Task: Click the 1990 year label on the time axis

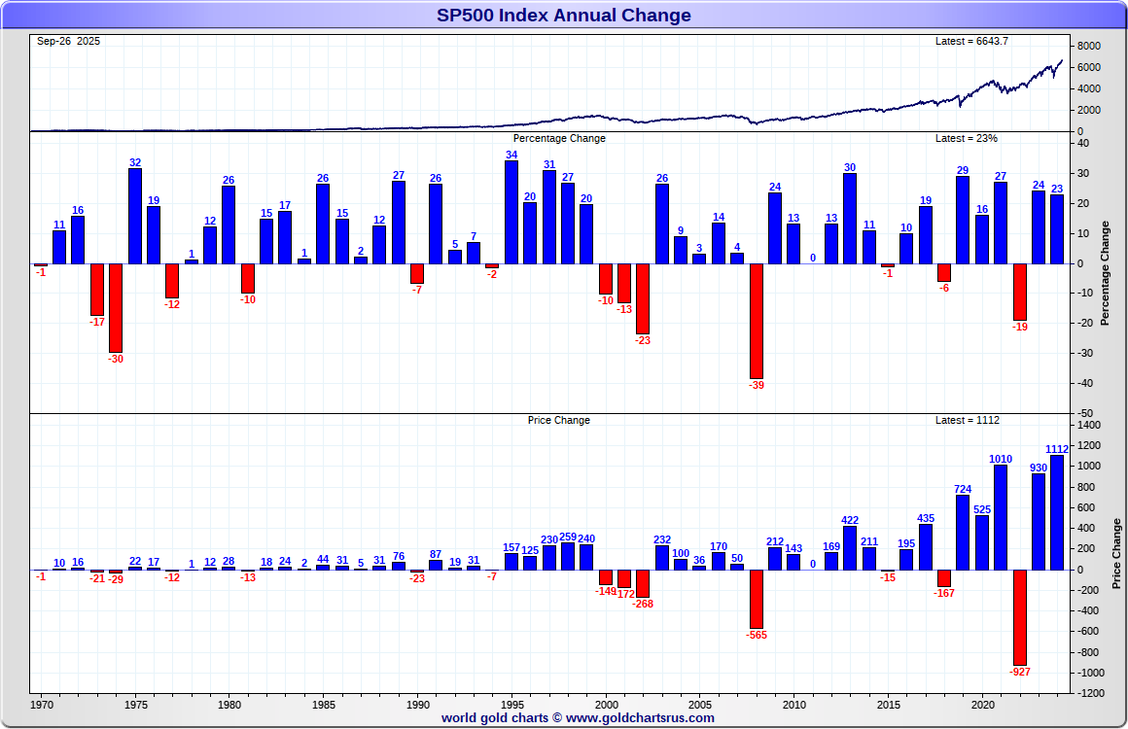Action: tap(418, 705)
